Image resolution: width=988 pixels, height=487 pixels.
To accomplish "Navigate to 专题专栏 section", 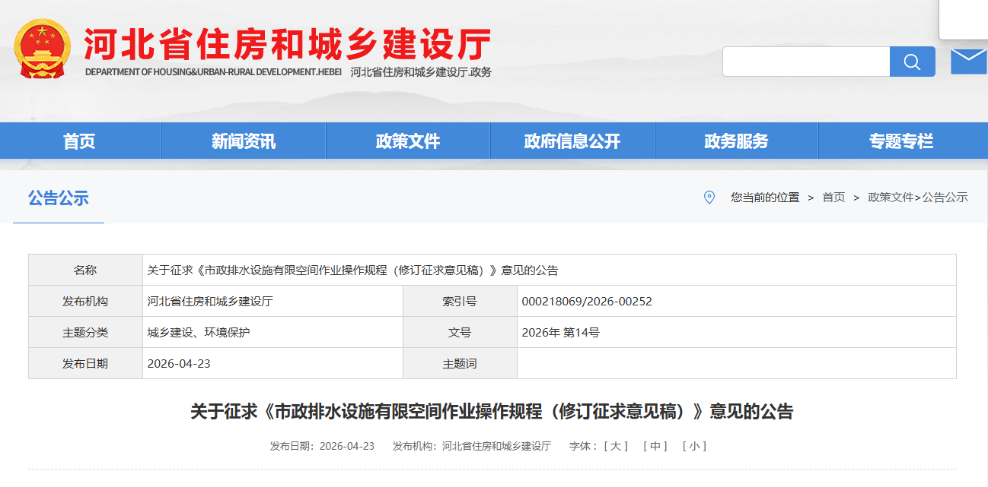I will coord(901,141).
